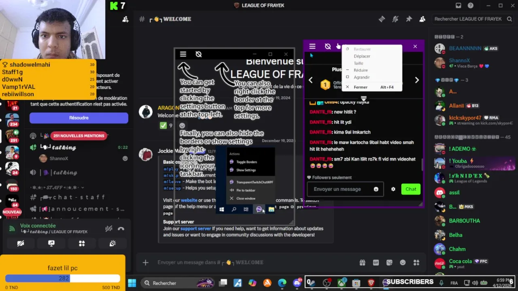
Task: Select server icon with 234 badge
Action: pos(12,120)
